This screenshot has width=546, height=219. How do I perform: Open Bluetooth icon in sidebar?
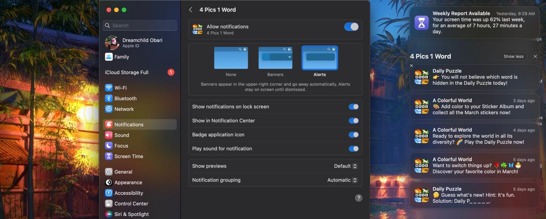[x=109, y=98]
